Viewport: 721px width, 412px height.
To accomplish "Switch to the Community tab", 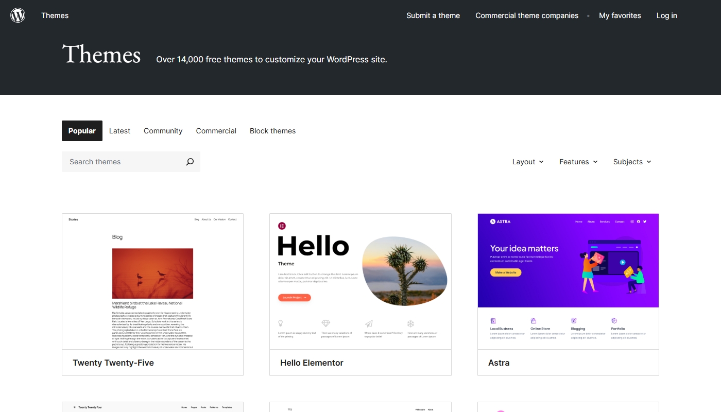I will [163, 131].
